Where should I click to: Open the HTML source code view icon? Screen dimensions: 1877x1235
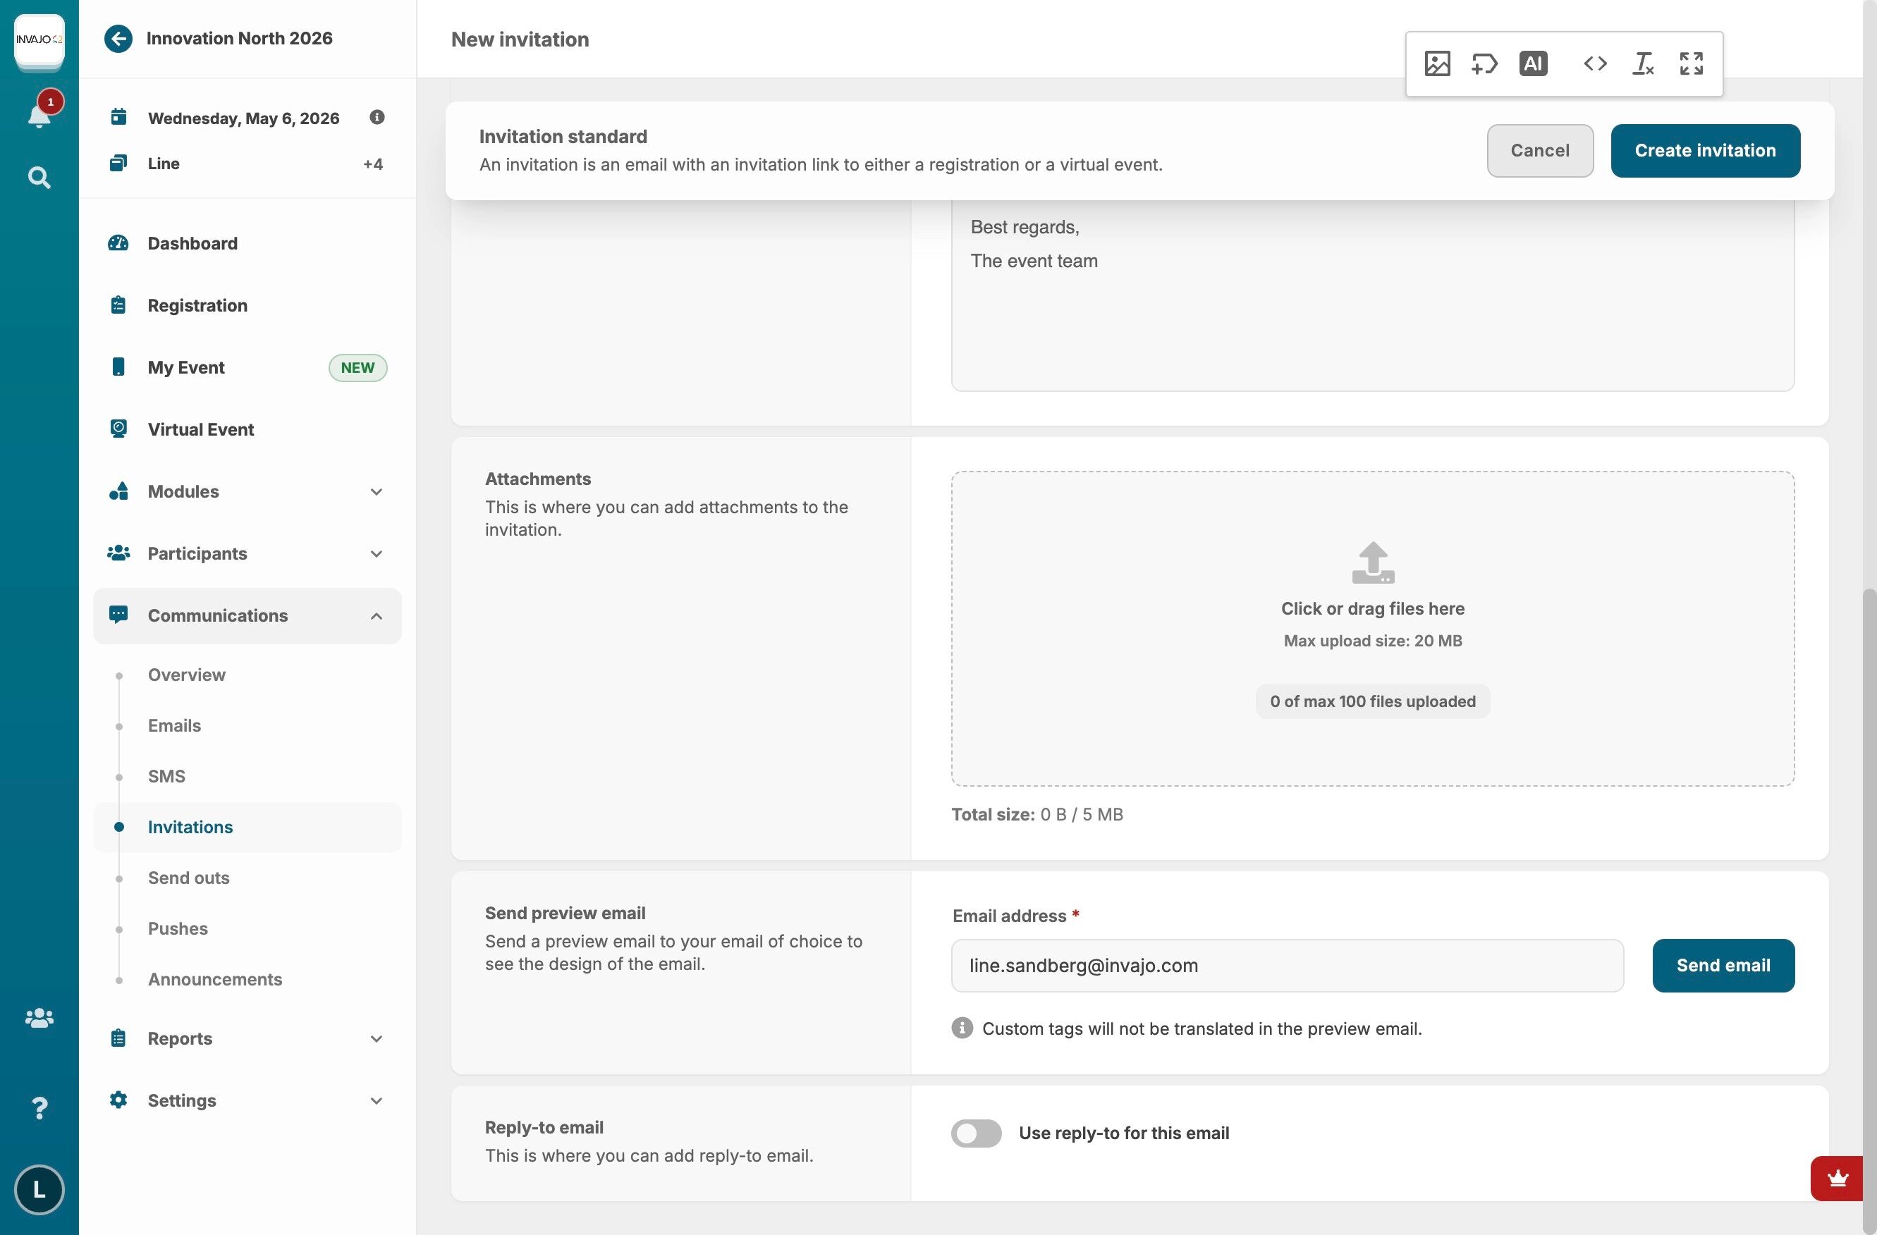point(1595,64)
